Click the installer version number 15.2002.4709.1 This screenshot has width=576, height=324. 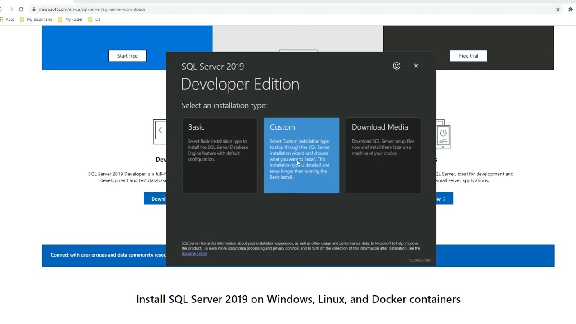420,261
